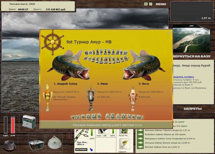Click the rod's green durability bar
This screenshot has width=215, height=154.
tap(92, 132)
